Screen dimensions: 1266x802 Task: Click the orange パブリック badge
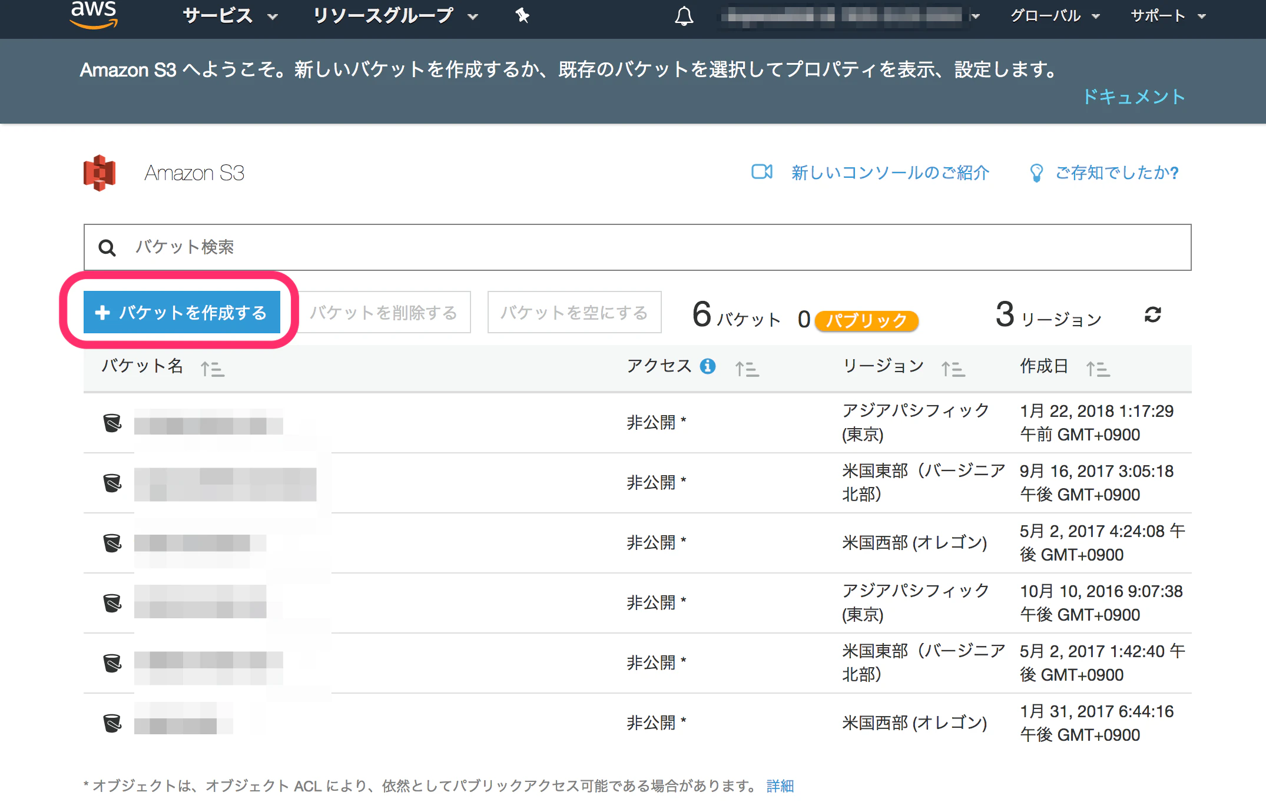(867, 320)
